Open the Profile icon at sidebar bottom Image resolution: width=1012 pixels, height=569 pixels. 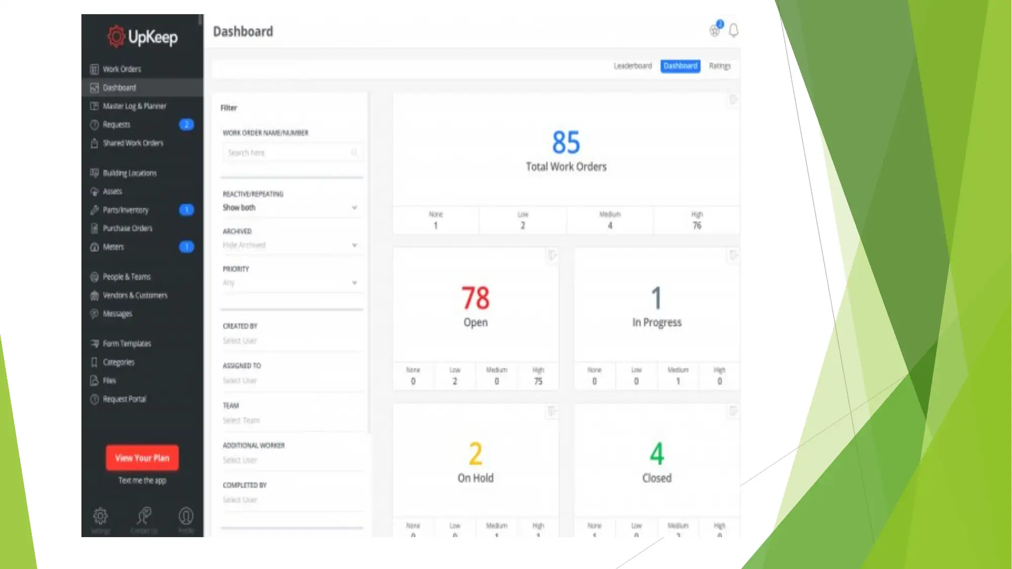pyautogui.click(x=186, y=516)
